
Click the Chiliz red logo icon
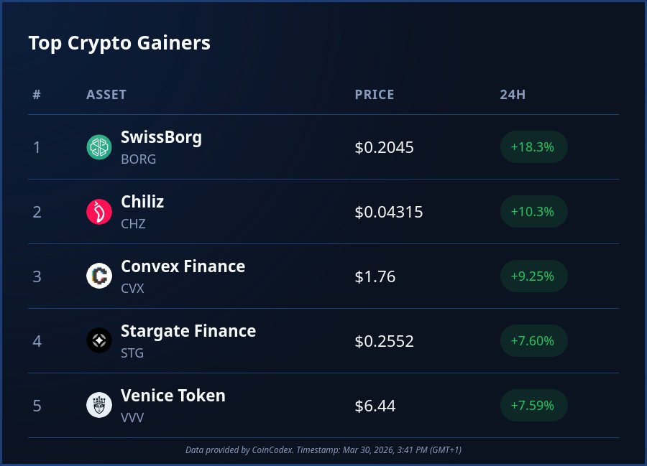[x=98, y=212]
